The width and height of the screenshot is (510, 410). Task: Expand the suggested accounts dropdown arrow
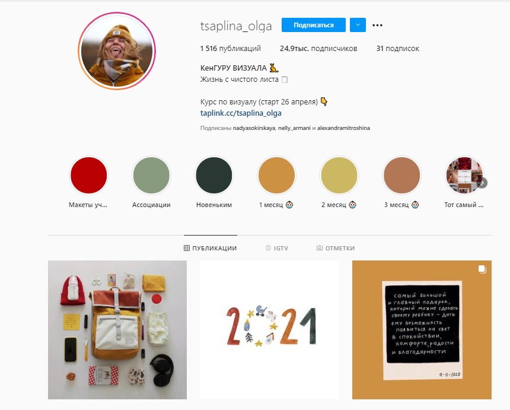pyautogui.click(x=358, y=25)
